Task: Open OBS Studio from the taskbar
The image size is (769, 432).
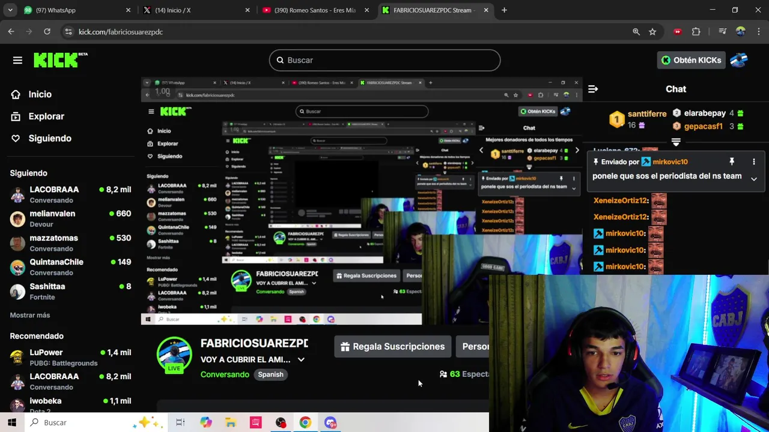Action: point(281,422)
